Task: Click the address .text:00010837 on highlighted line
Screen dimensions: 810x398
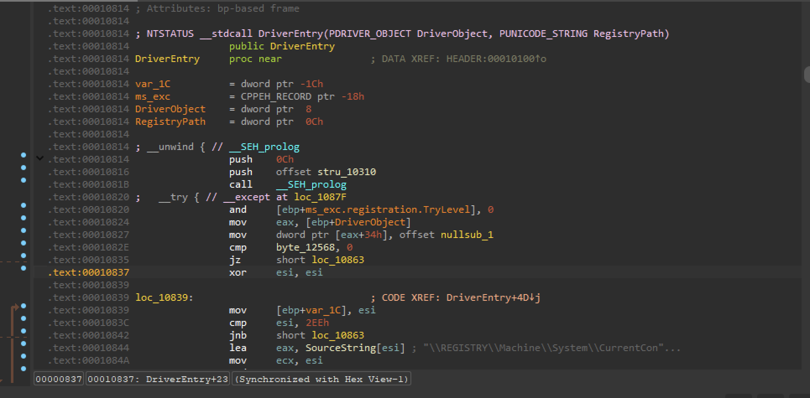Action: click(89, 272)
